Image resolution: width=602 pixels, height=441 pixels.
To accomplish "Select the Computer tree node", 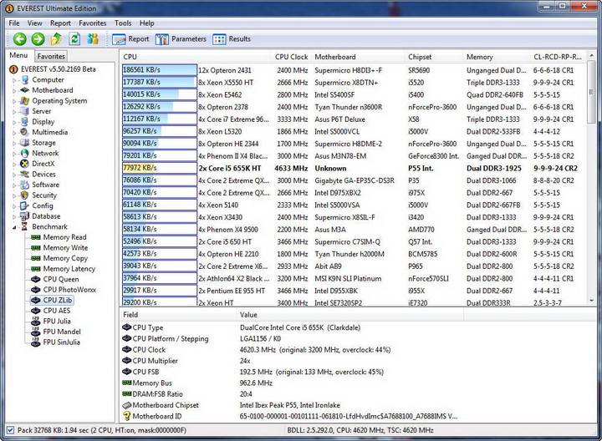I will 48,79.
